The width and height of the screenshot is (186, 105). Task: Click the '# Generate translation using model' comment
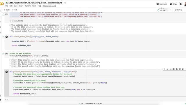point(30,80)
